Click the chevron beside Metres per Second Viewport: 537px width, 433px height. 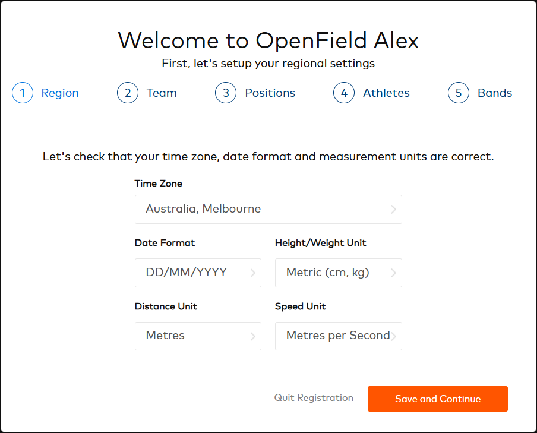394,336
